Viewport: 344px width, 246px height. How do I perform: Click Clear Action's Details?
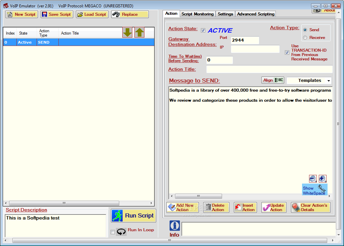point(310,207)
